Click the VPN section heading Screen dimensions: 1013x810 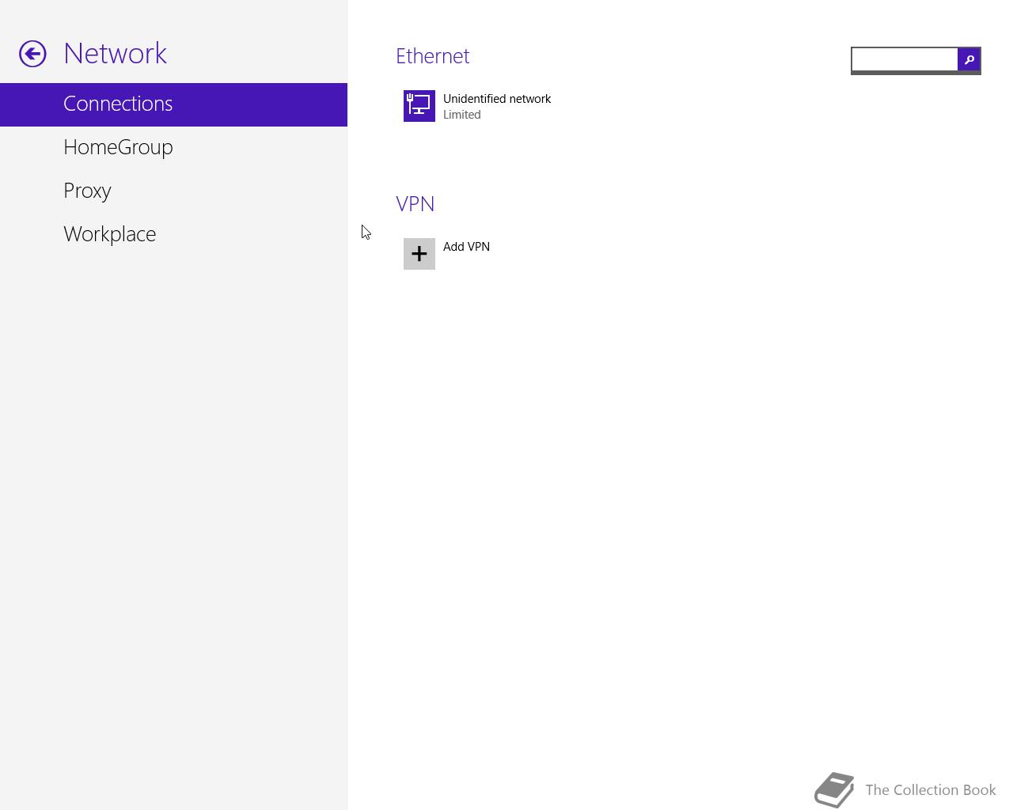[415, 204]
